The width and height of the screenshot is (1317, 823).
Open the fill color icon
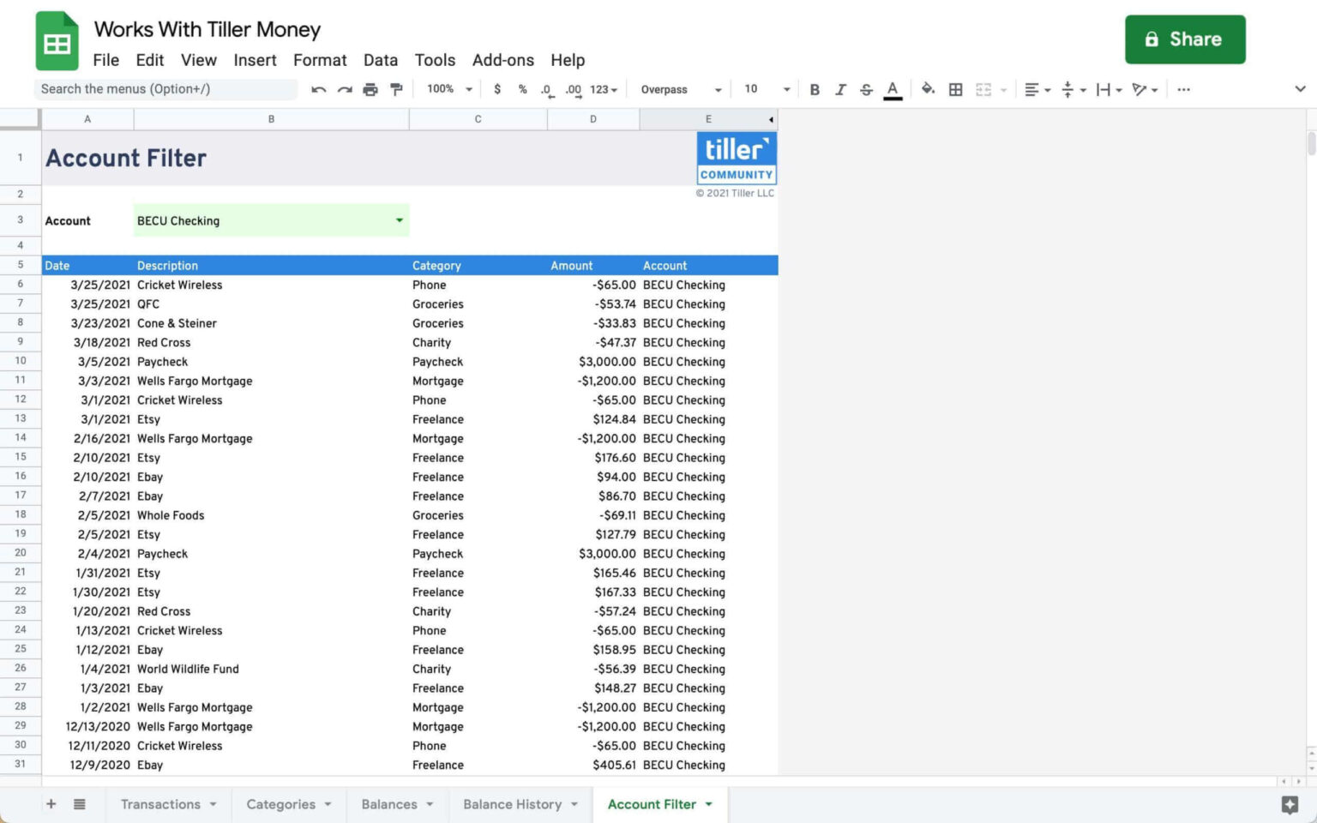pyautogui.click(x=928, y=88)
